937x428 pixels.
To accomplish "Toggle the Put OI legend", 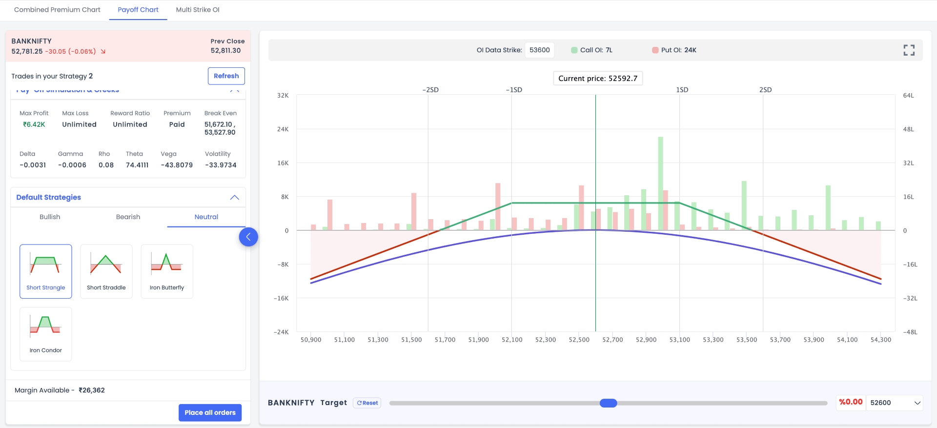I will pos(674,50).
